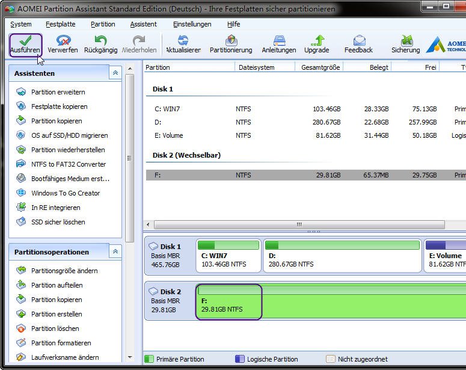Start the Festplatte kopieren wizard
The width and height of the screenshot is (466, 370).
pos(59,106)
